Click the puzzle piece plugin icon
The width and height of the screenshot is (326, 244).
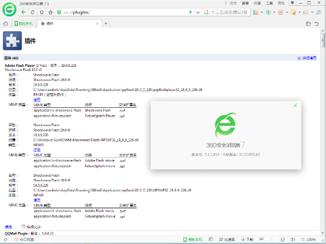coord(12,41)
